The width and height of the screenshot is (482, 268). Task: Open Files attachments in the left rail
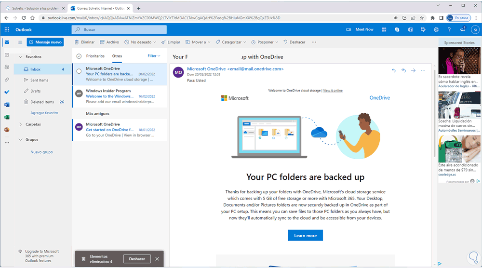tap(7, 80)
